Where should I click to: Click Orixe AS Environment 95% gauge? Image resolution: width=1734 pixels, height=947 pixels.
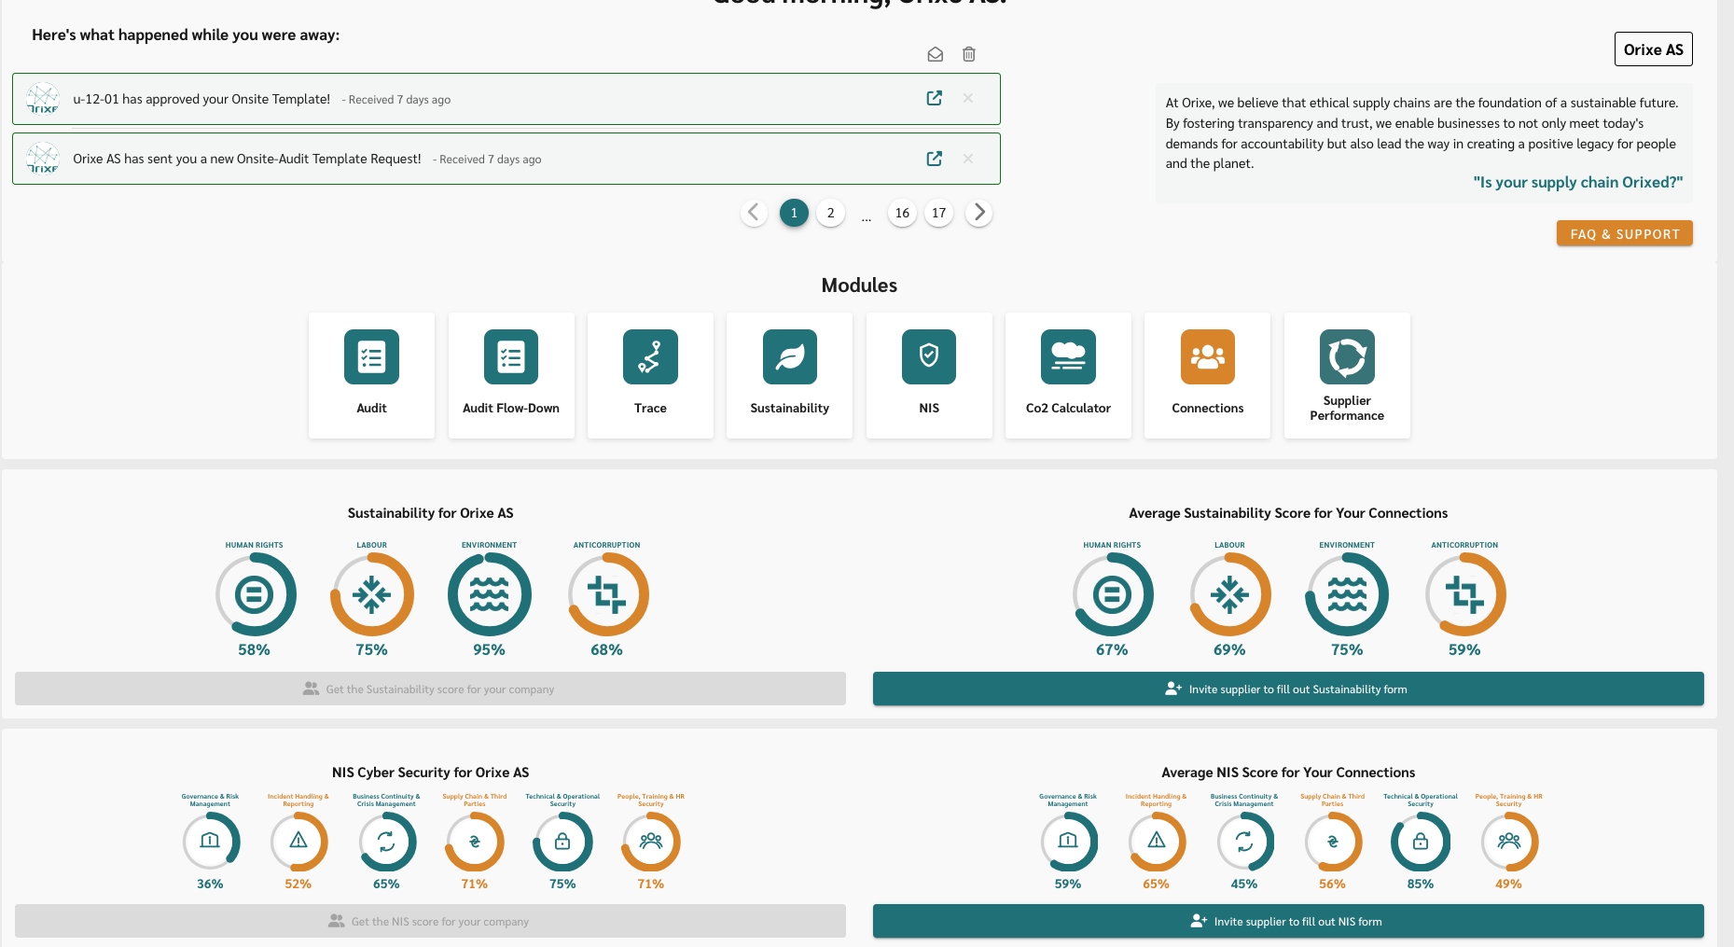(489, 594)
